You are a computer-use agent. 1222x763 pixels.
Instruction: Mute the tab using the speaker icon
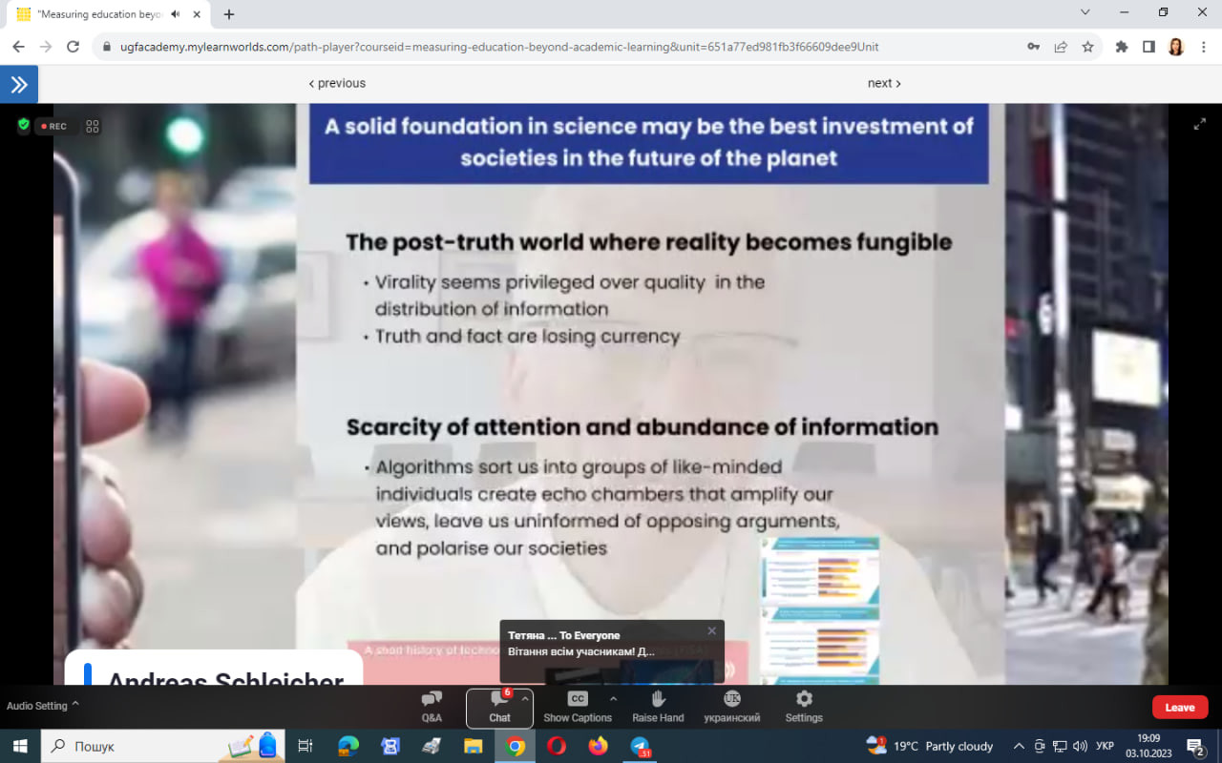pos(176,14)
